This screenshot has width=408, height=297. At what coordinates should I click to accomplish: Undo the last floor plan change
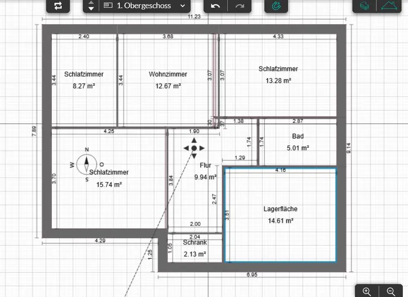coord(216,6)
